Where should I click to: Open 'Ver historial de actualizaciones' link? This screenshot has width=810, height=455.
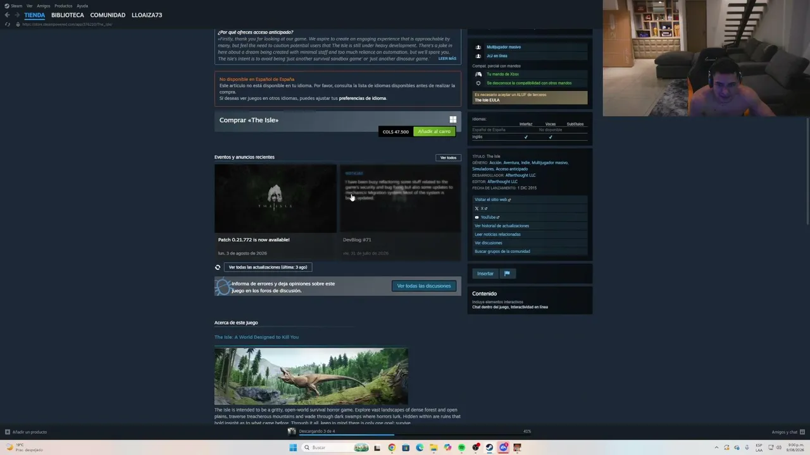tap(502, 226)
